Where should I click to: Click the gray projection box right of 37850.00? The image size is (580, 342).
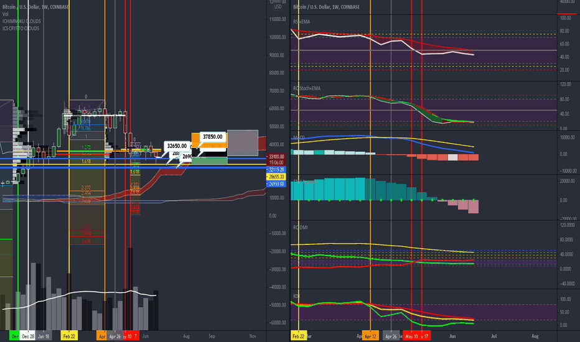point(243,143)
